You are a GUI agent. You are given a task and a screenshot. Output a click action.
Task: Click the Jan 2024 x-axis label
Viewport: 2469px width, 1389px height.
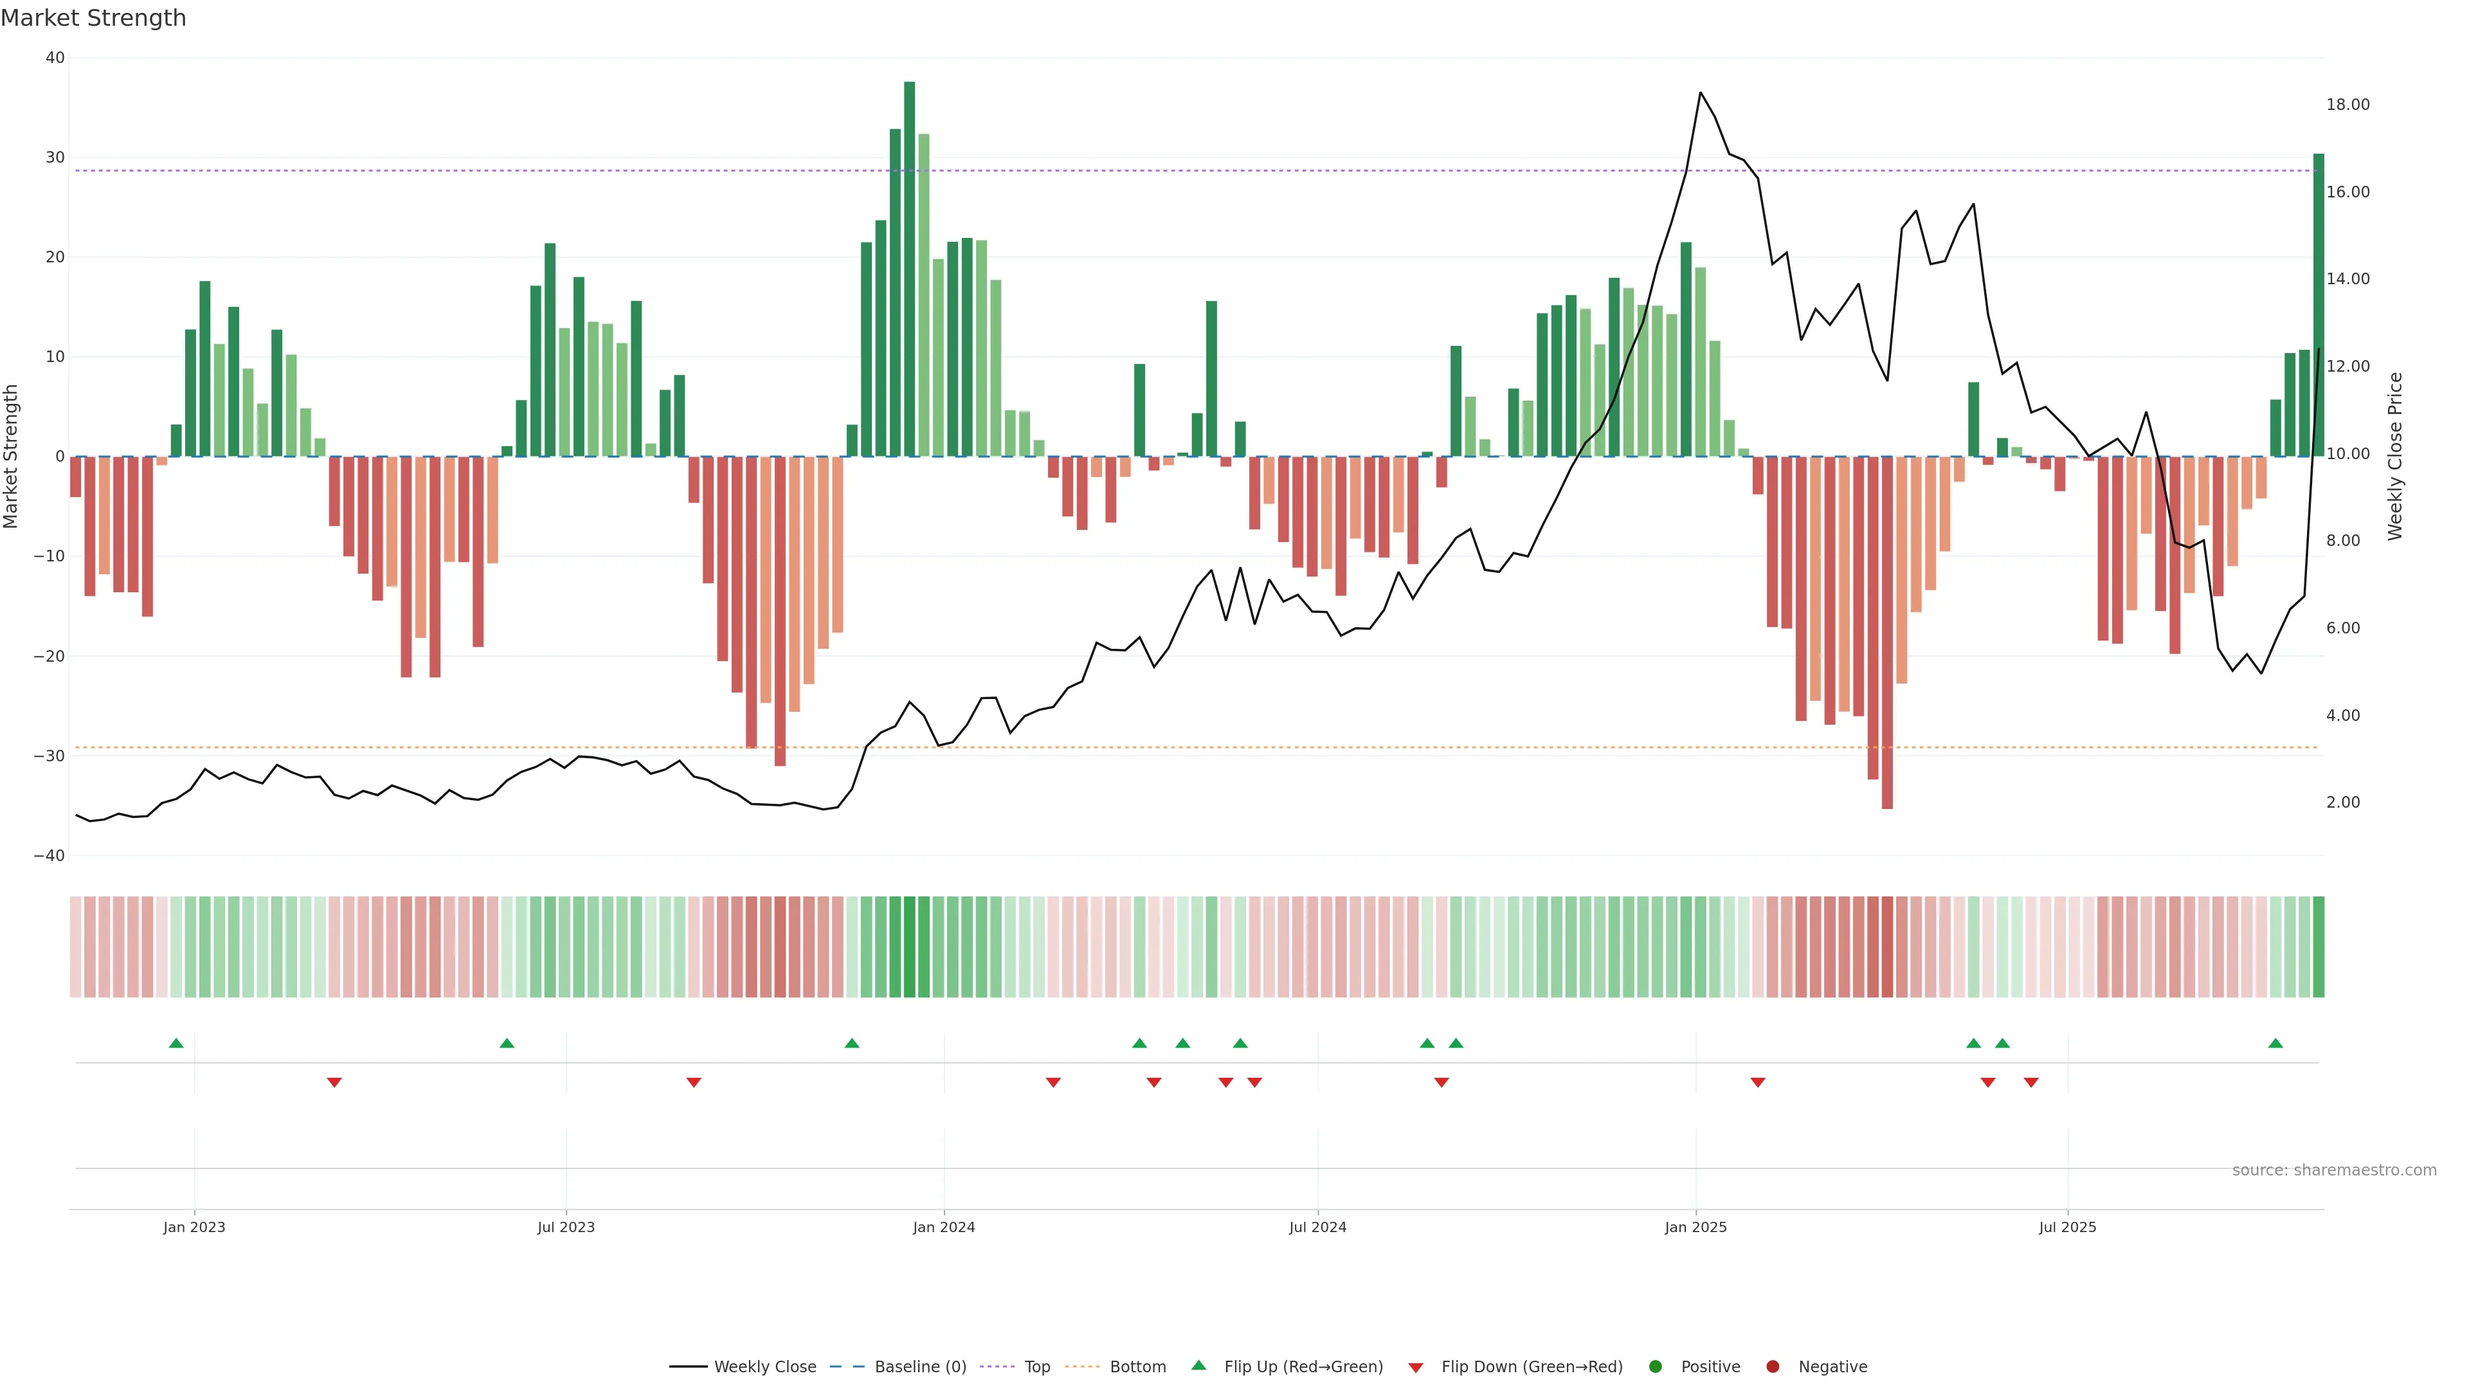(943, 1227)
